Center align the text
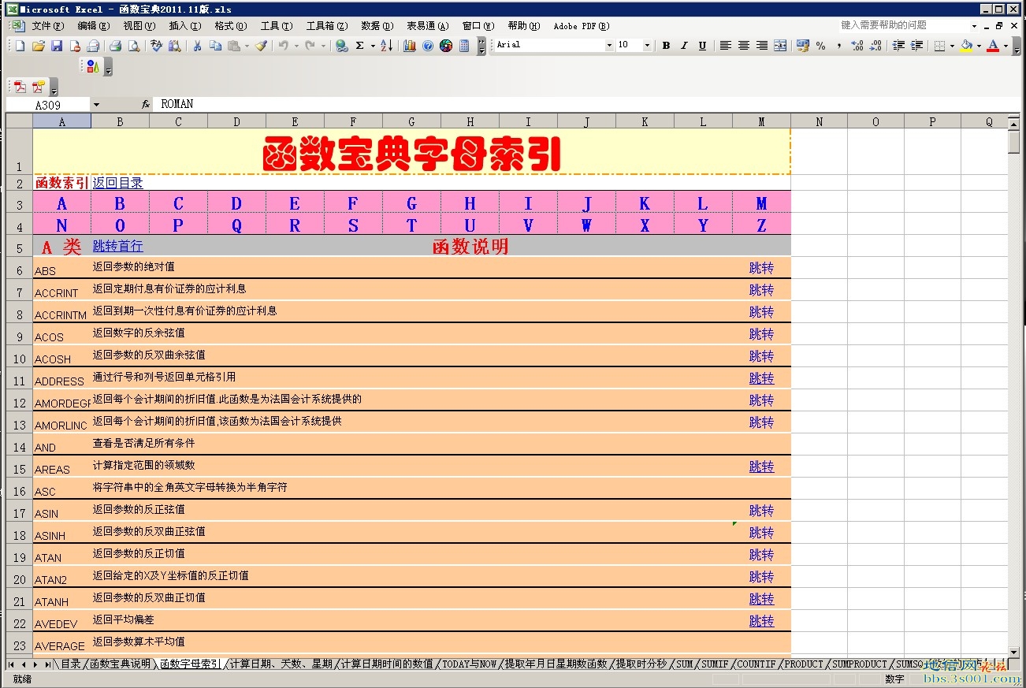 click(743, 46)
